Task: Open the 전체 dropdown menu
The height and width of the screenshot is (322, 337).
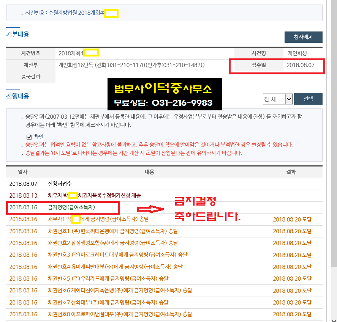Action: (278, 99)
